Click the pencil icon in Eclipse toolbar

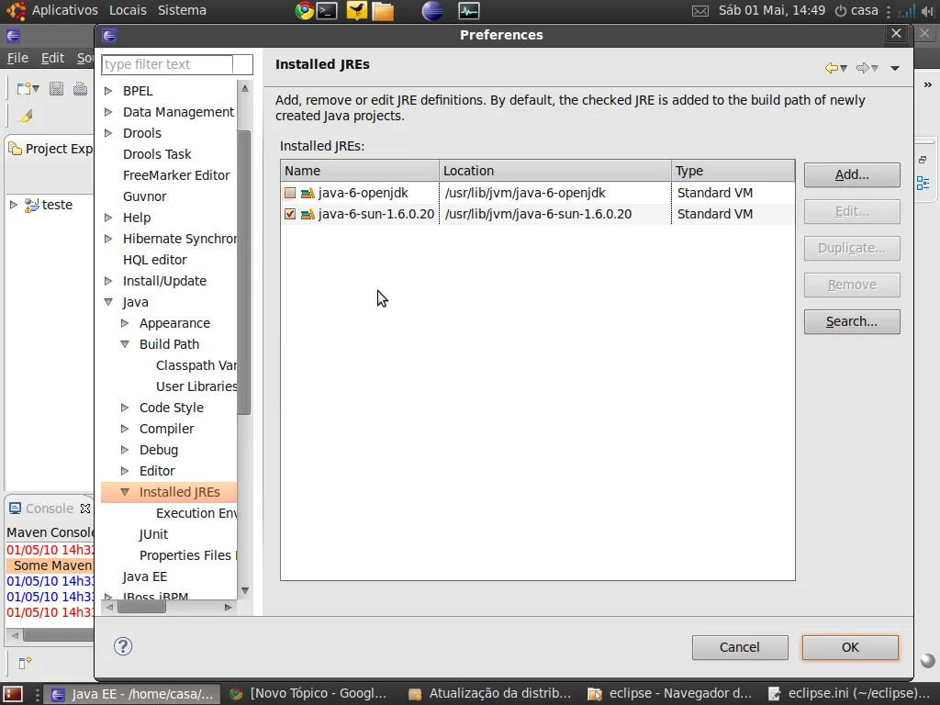(25, 116)
